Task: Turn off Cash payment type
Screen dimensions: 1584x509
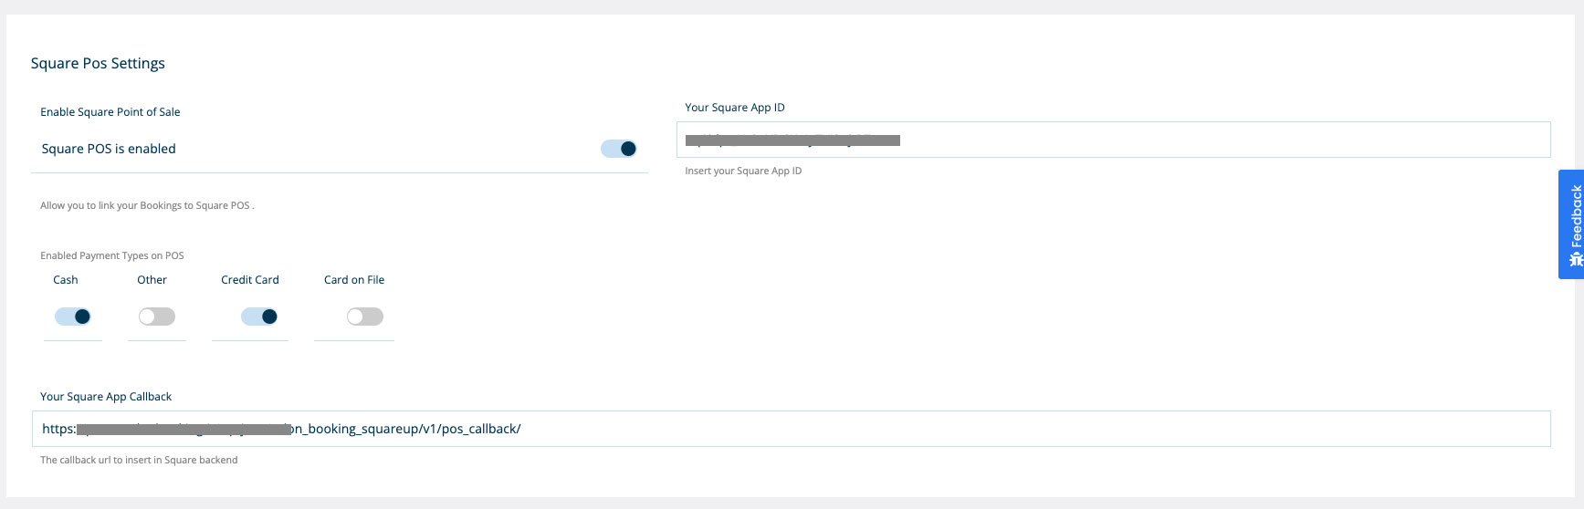Action: click(x=73, y=317)
